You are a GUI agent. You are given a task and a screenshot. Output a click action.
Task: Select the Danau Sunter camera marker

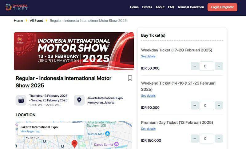pyautogui.click(x=116, y=144)
